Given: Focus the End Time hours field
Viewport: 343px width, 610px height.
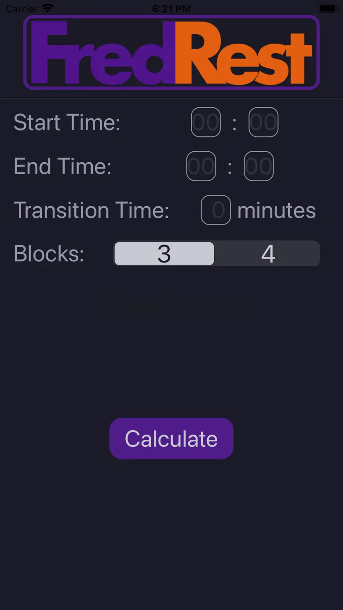Looking at the screenshot, I should coord(201,166).
